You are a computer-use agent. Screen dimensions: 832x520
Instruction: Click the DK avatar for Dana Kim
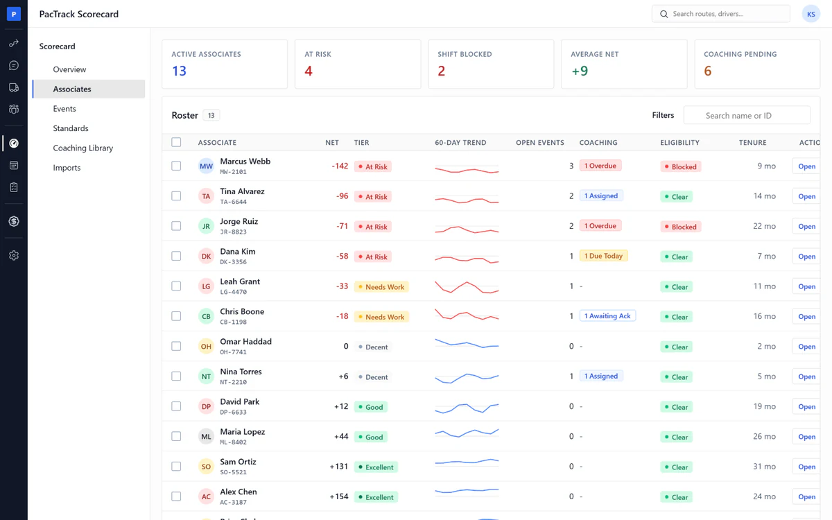pos(206,257)
